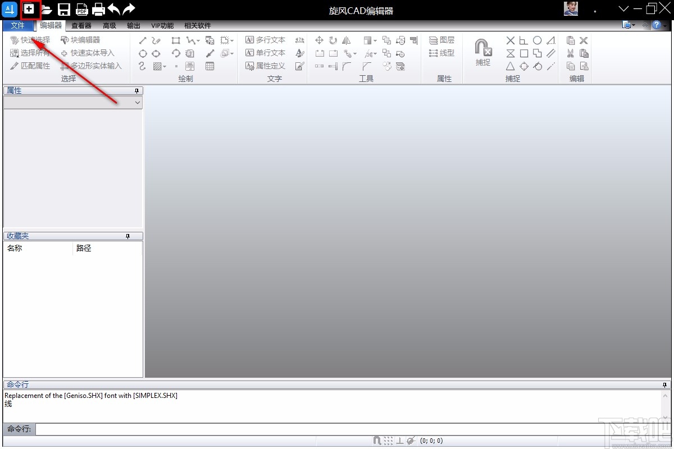Expand the polyline tool dropdown arrow

click(x=198, y=41)
